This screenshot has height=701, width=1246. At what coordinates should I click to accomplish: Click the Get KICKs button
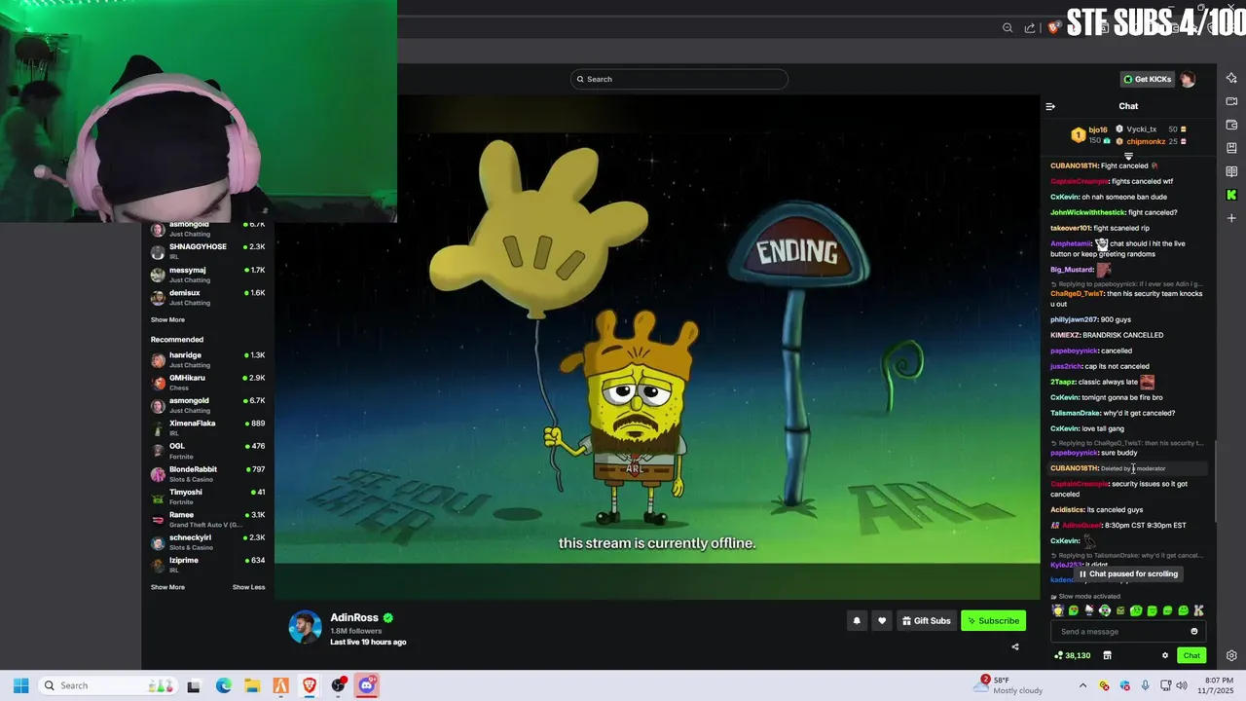click(x=1147, y=79)
